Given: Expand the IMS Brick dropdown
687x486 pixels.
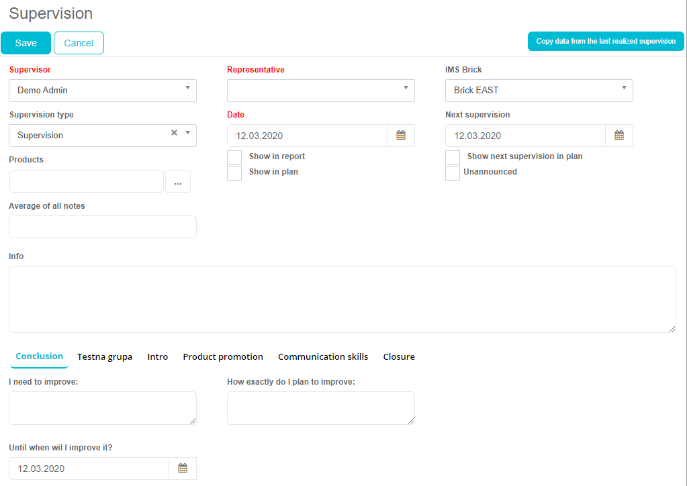Looking at the screenshot, I should pos(624,89).
